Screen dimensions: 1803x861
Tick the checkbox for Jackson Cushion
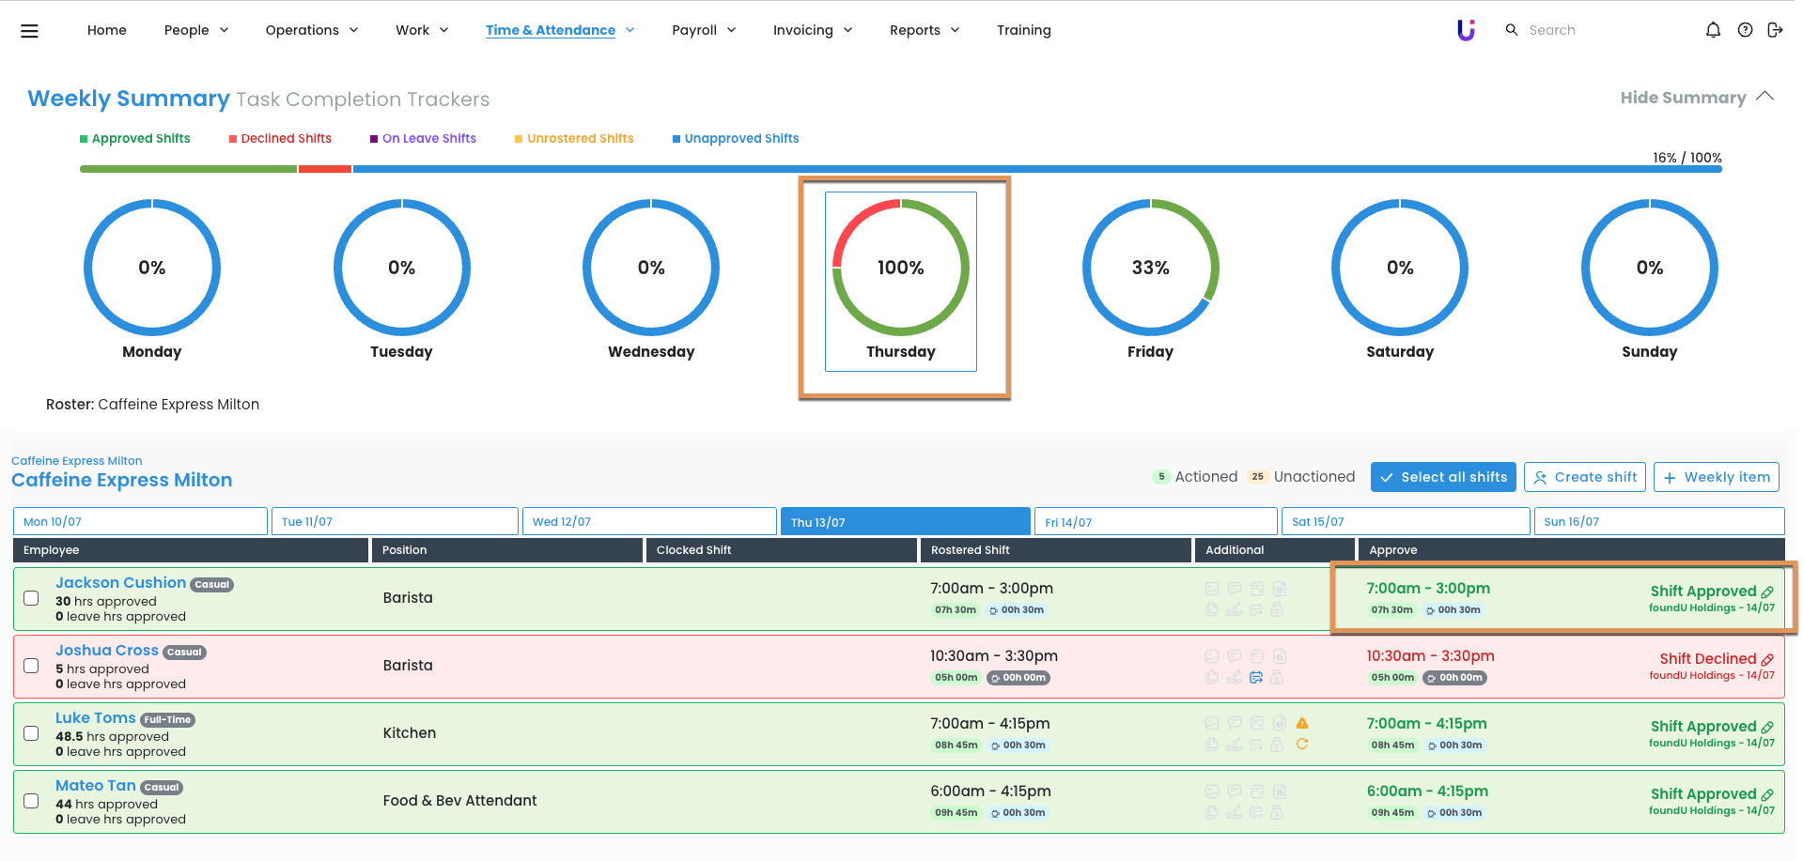tap(31, 598)
